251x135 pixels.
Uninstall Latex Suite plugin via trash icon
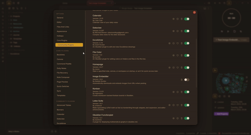pyautogui.click(x=182, y=105)
